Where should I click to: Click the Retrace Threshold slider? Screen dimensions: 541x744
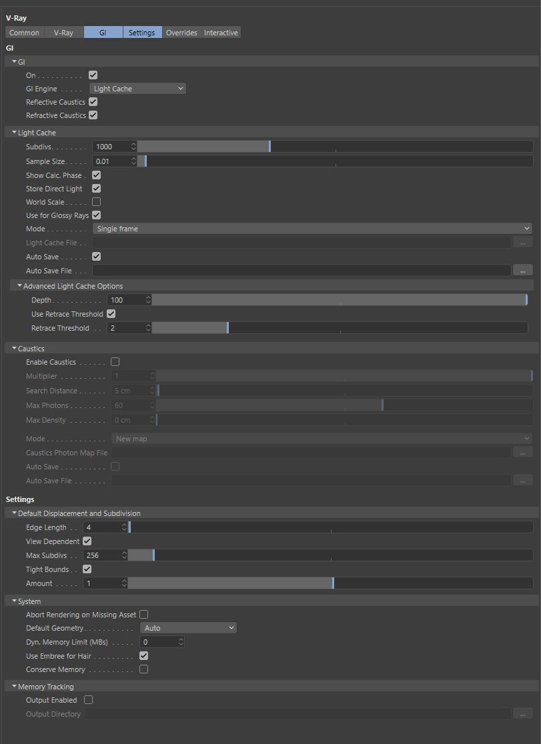(340, 328)
